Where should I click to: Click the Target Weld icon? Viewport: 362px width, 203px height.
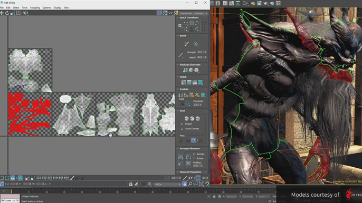[x=182, y=104]
